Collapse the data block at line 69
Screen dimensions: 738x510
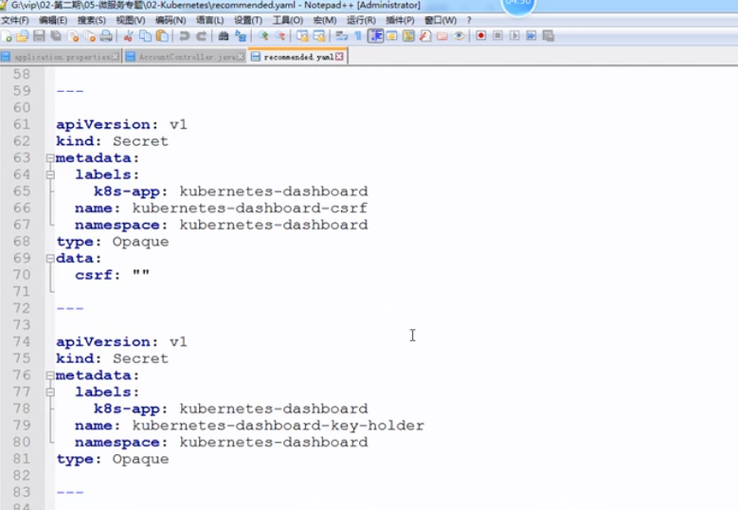50,259
